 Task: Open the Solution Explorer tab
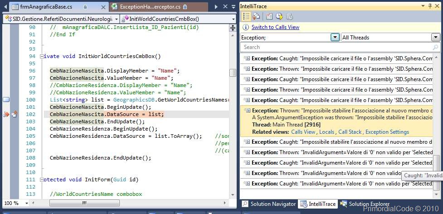coord(365,204)
